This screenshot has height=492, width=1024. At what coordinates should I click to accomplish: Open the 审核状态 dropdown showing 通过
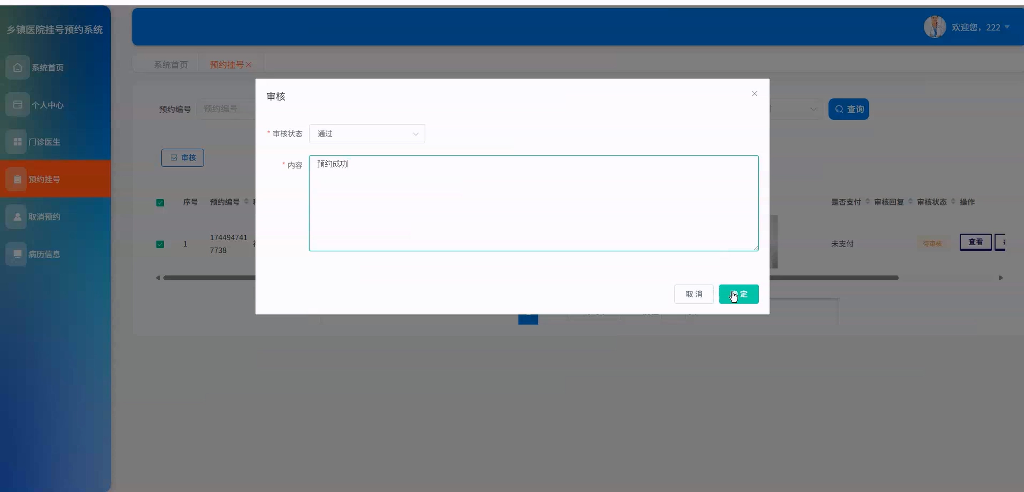tap(367, 134)
